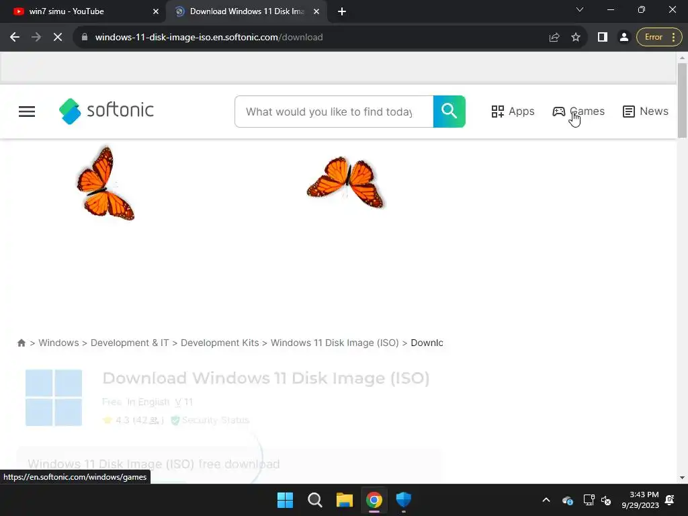The height and width of the screenshot is (516, 688).
Task: Click the scrollbar down arrow
Action: [x=682, y=478]
